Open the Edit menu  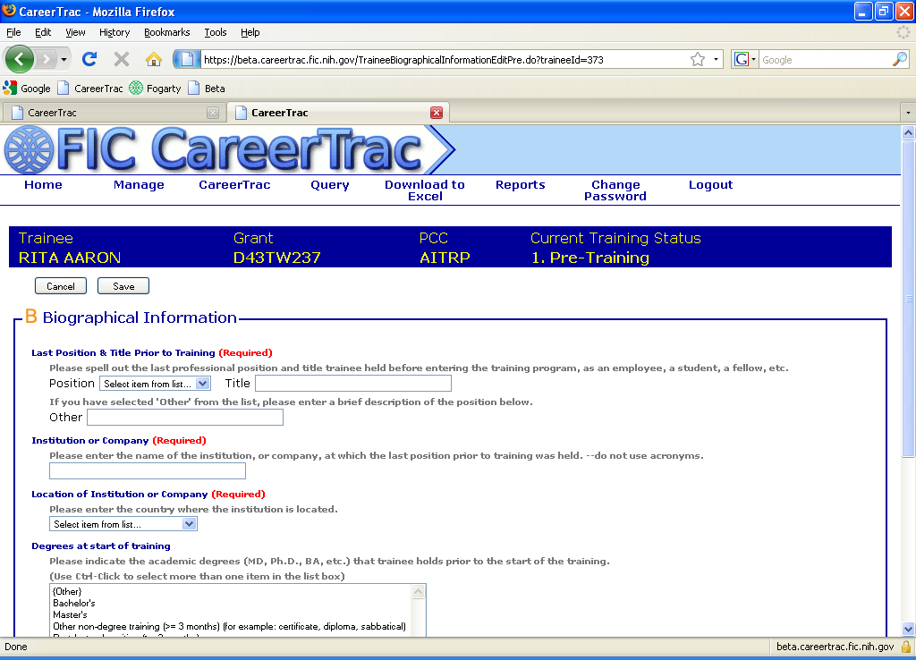coord(43,32)
